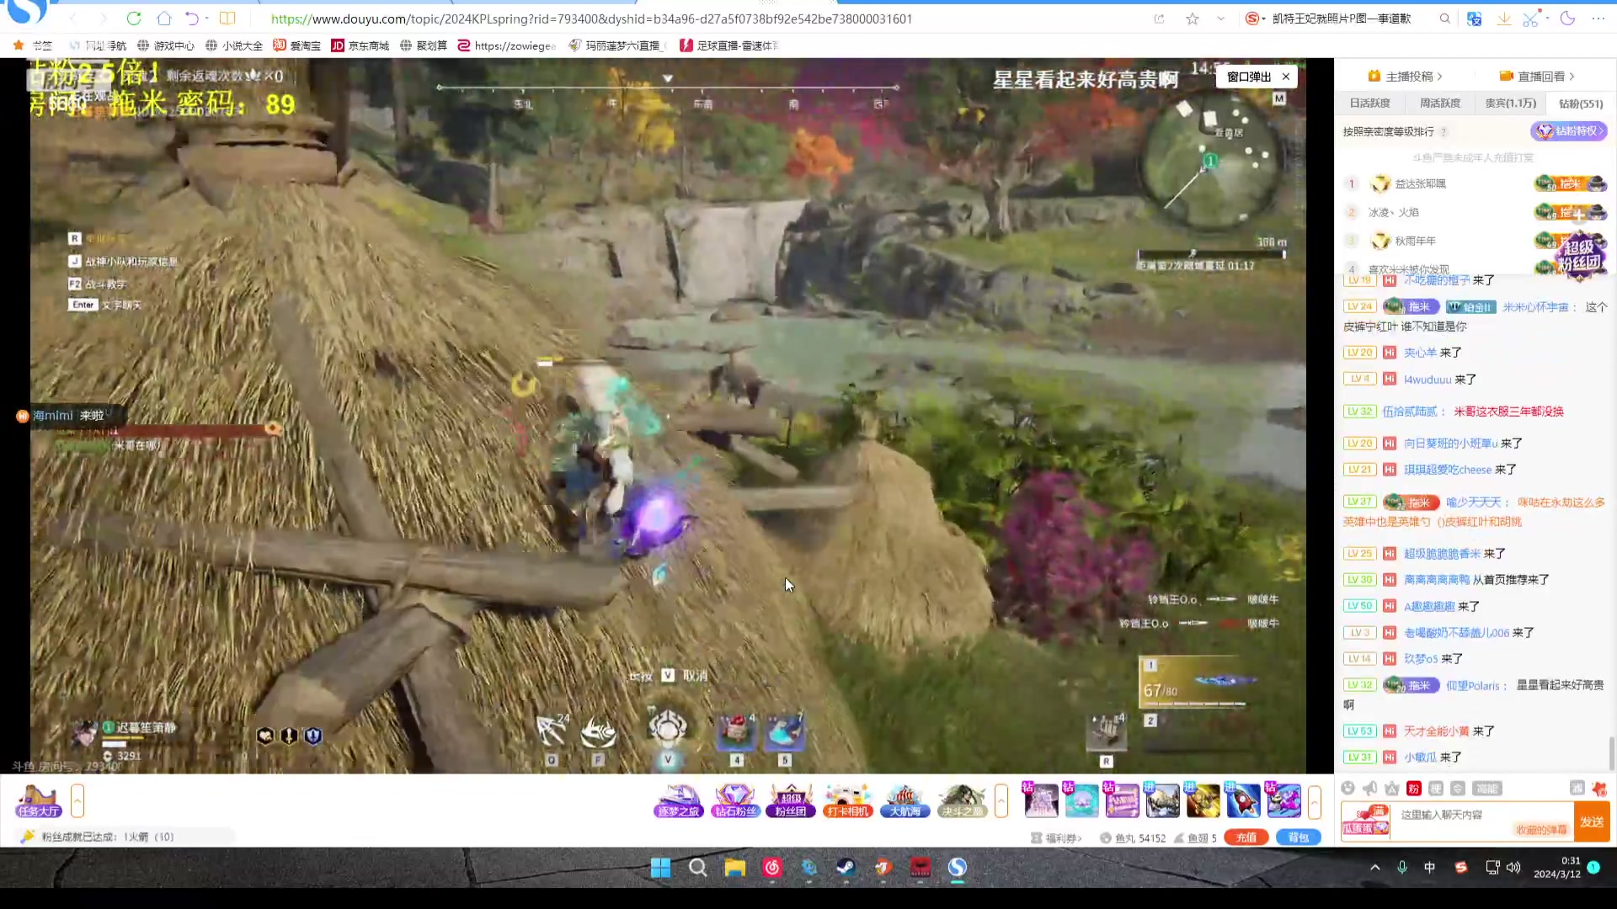1617x909 pixels.
Task: Expand the address bar dropdown arrow
Action: pos(1220,19)
